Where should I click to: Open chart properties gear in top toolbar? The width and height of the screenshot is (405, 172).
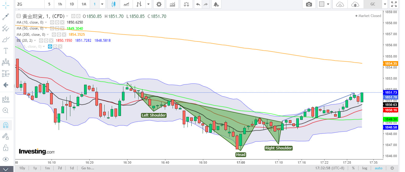[x=159, y=4]
